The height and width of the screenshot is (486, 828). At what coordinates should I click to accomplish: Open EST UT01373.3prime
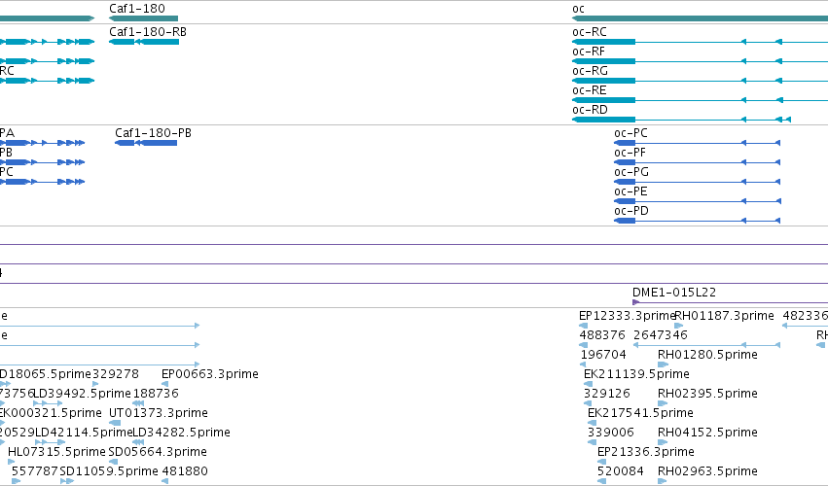click(159, 413)
